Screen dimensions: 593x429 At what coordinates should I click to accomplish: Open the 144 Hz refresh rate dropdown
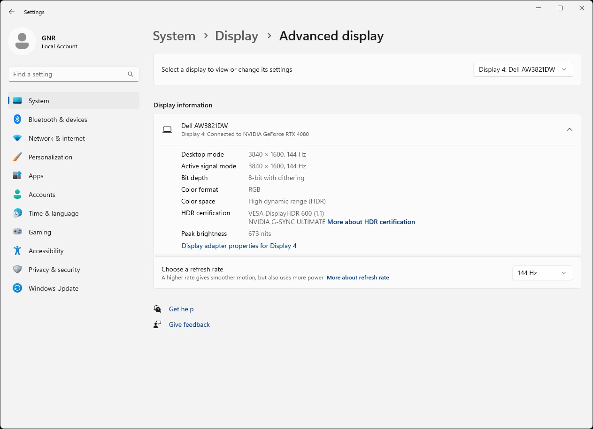point(542,273)
